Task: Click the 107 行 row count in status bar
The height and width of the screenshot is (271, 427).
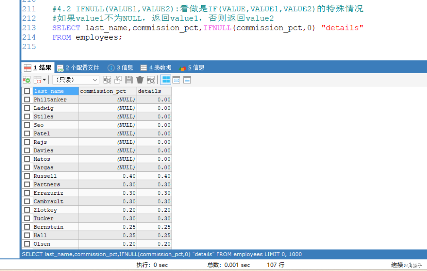Action: point(275,265)
